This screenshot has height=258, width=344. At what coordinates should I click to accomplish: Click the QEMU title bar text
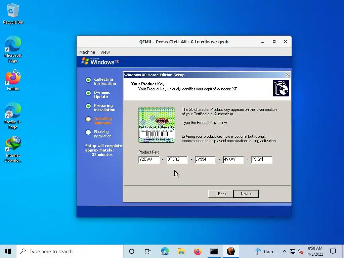click(x=184, y=42)
